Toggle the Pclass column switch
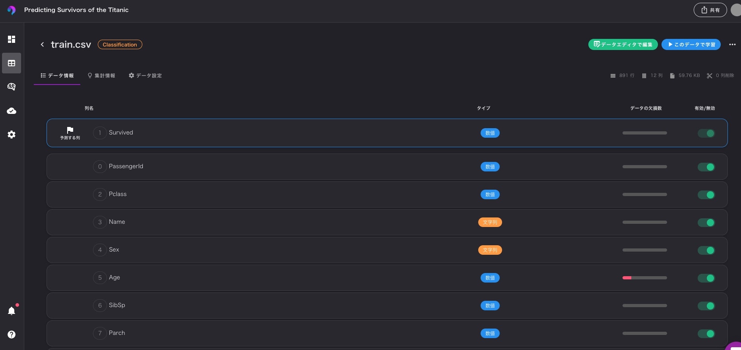The height and width of the screenshot is (350, 741). [x=706, y=195]
